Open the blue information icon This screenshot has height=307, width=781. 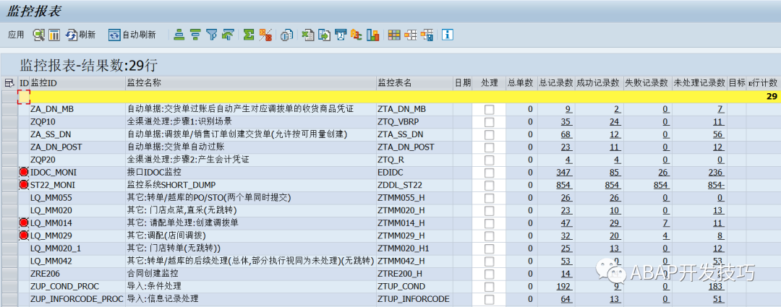448,35
